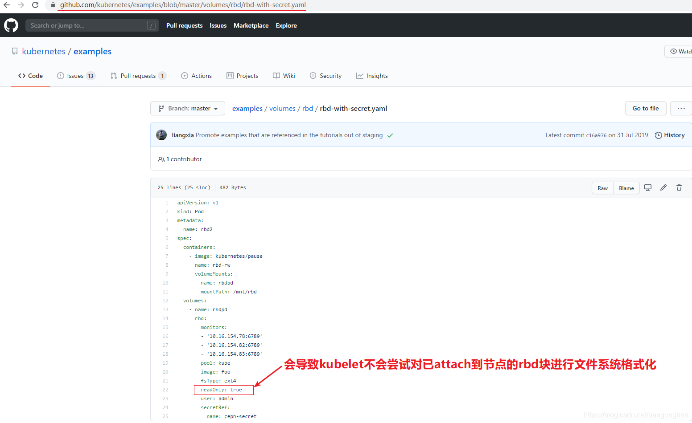Click the Issues count badge 13
This screenshot has height=423, width=692.
coord(91,76)
